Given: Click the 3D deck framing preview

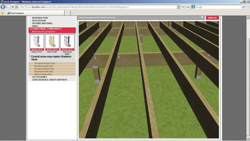Looking at the screenshot, I should [149, 80].
